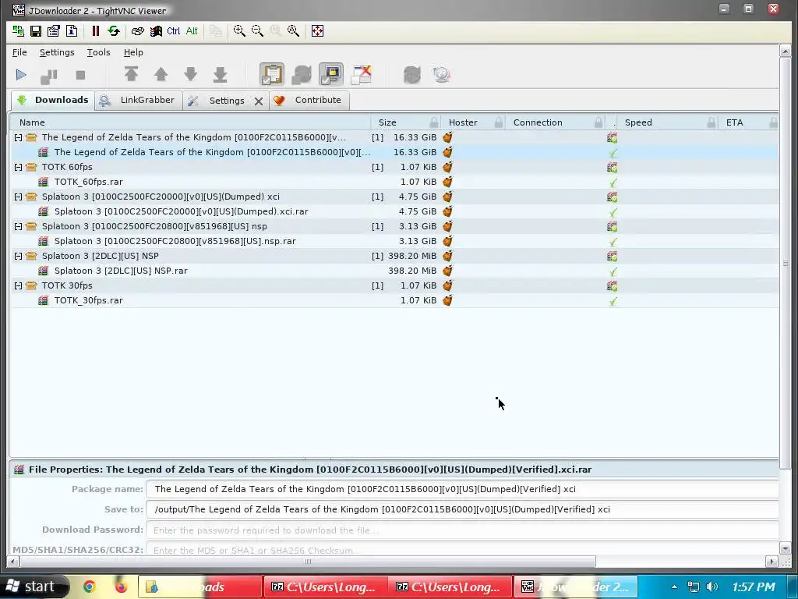This screenshot has height=599, width=798.
Task: Select the TOTK_30fps.rar file
Action: (394, 300)
